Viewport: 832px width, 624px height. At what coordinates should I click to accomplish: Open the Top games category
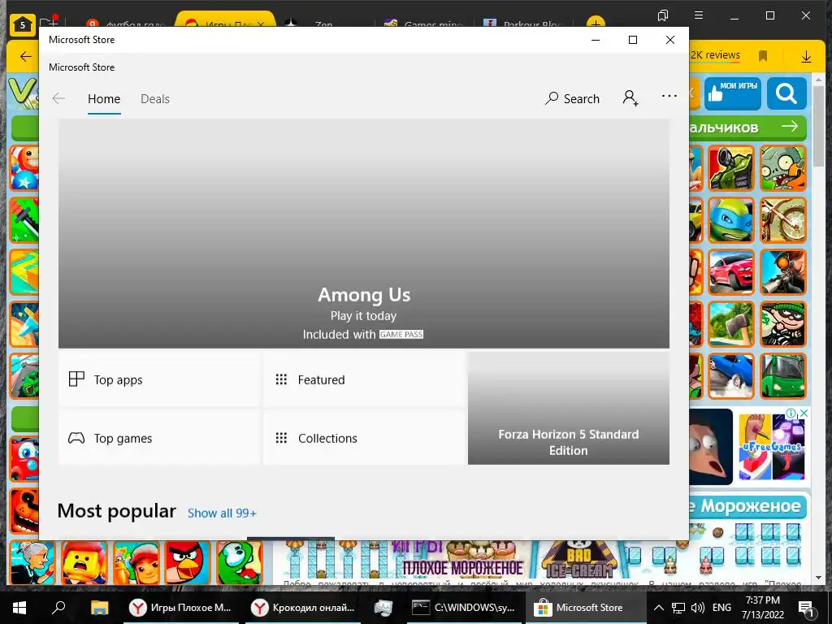(159, 438)
